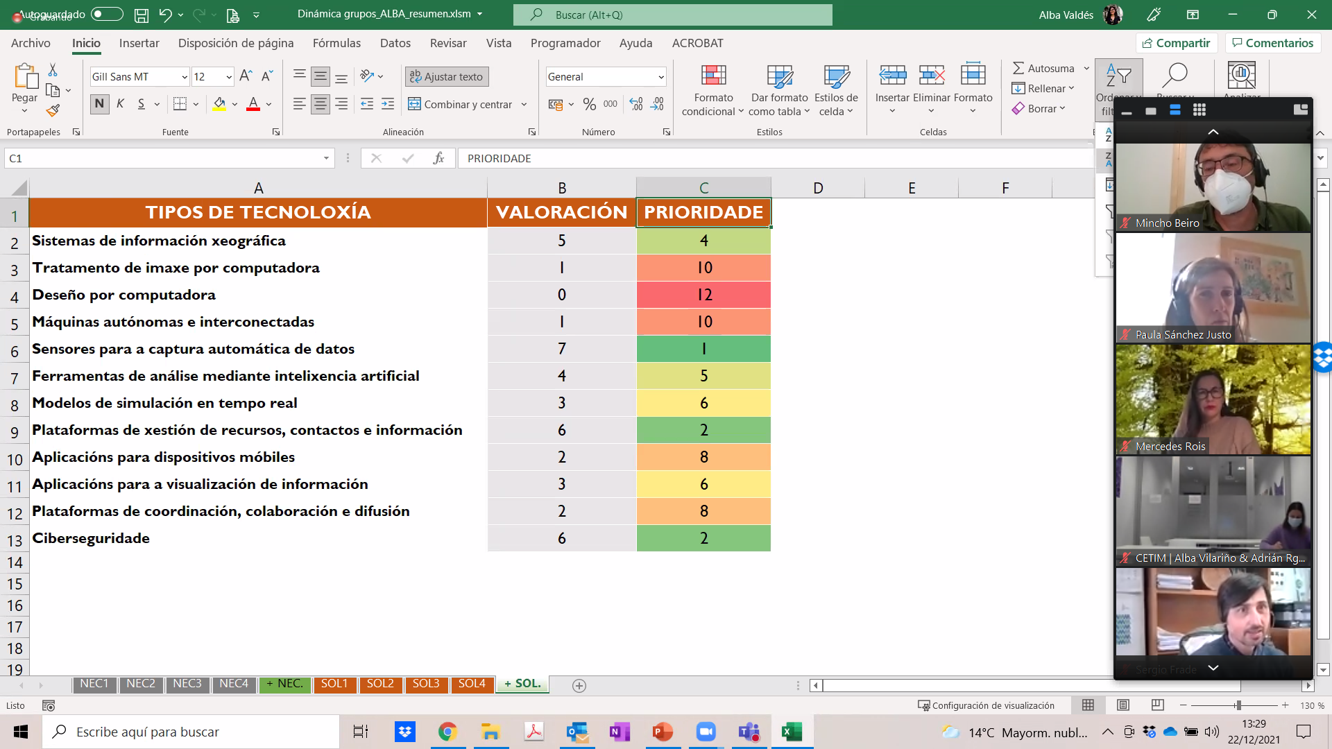This screenshot has height=749, width=1332.
Task: Toggle Ajustar texto wrap option
Action: point(447,76)
